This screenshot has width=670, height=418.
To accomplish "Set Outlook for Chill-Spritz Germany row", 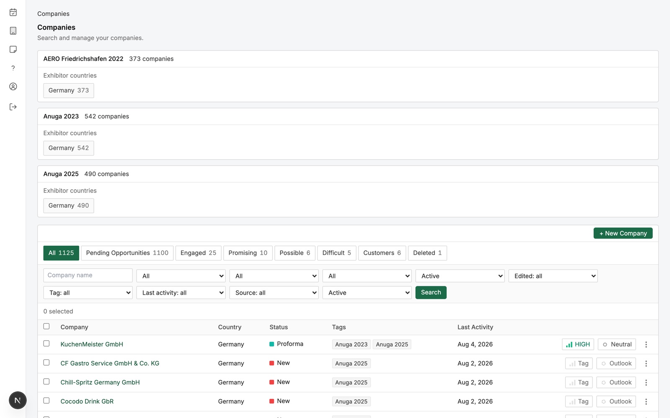I will 616,382.
